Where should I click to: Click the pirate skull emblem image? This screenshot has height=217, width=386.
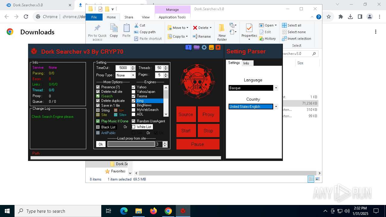[198, 81]
